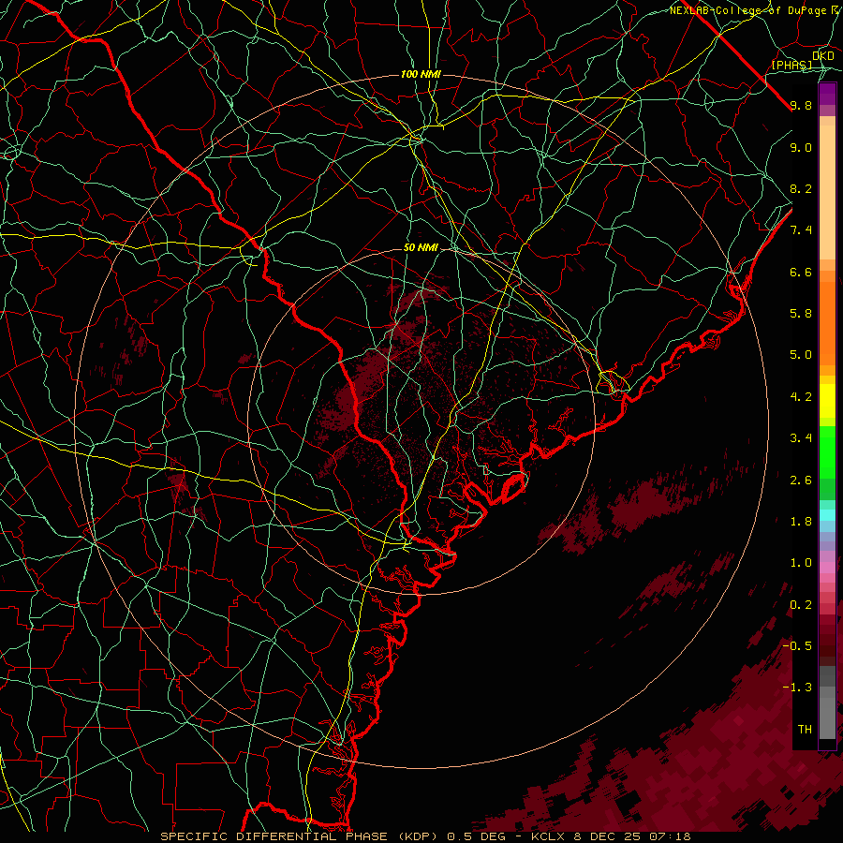Click the [PHAS] units label

click(791, 65)
